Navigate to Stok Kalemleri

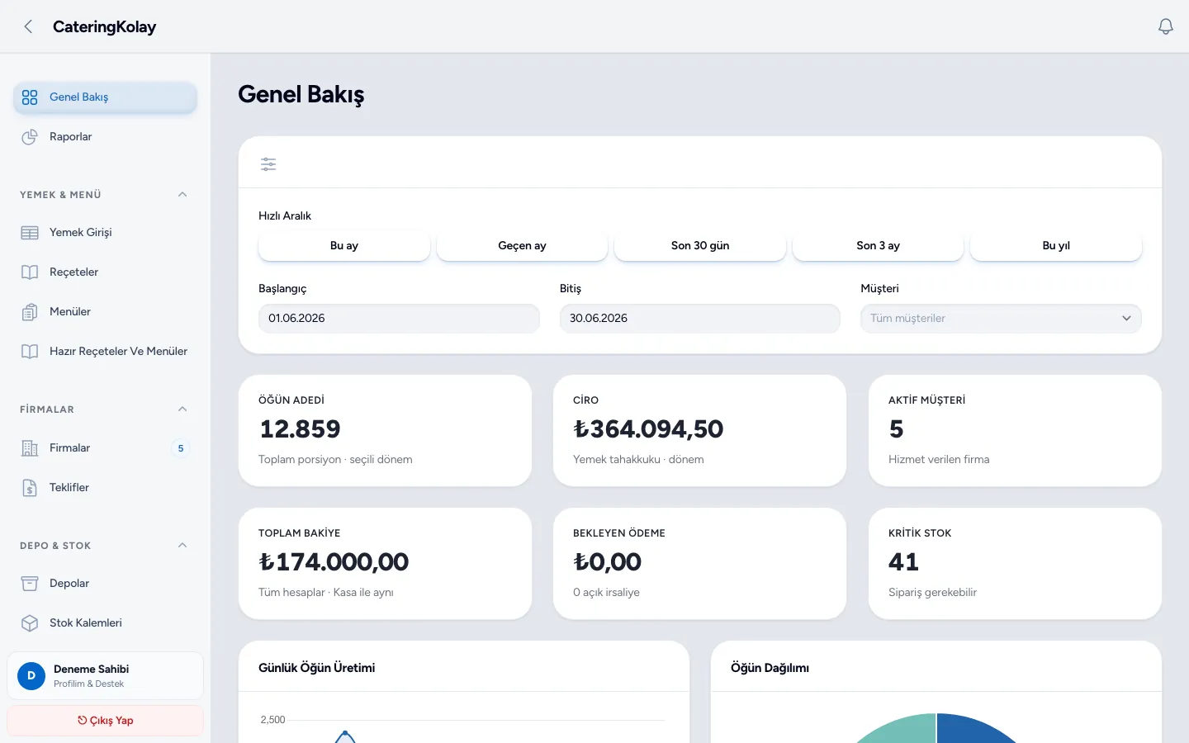pos(105,623)
